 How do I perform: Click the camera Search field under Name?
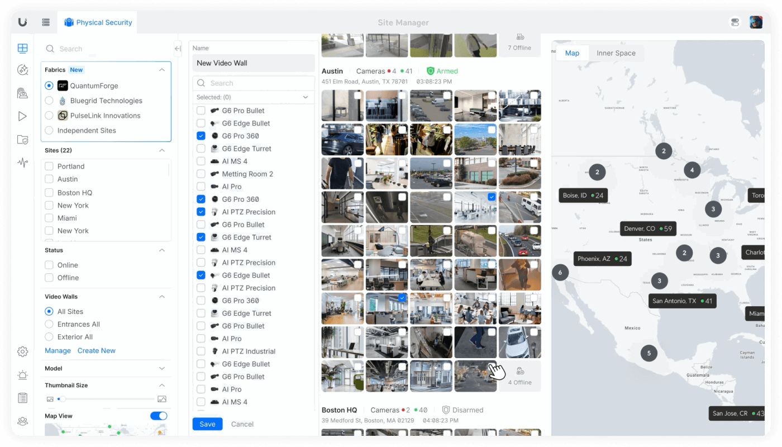pyautogui.click(x=254, y=83)
